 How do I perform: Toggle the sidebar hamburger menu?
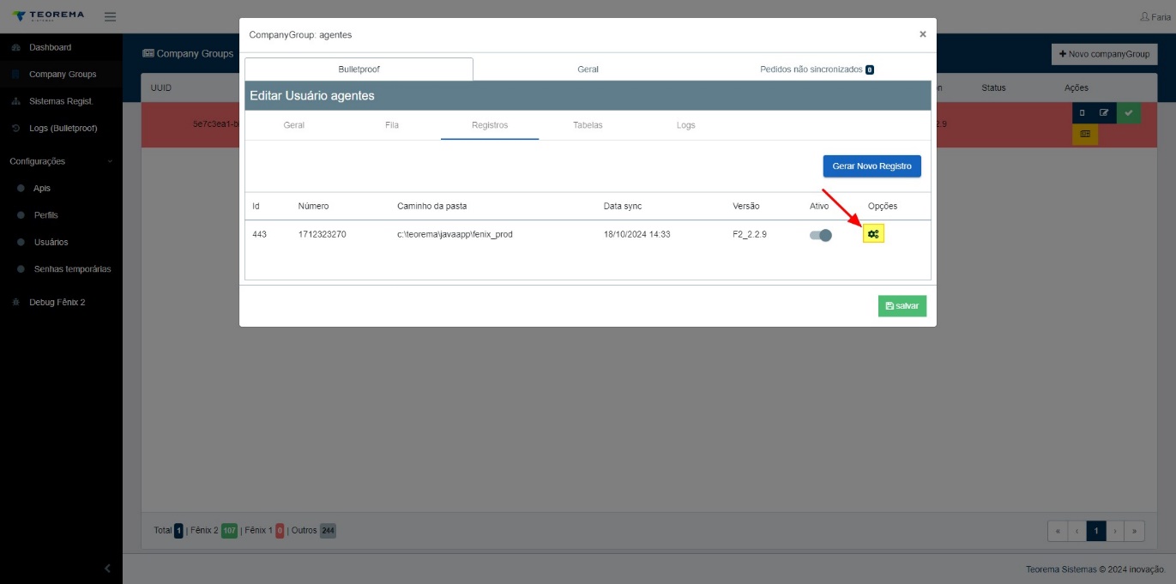(x=110, y=16)
